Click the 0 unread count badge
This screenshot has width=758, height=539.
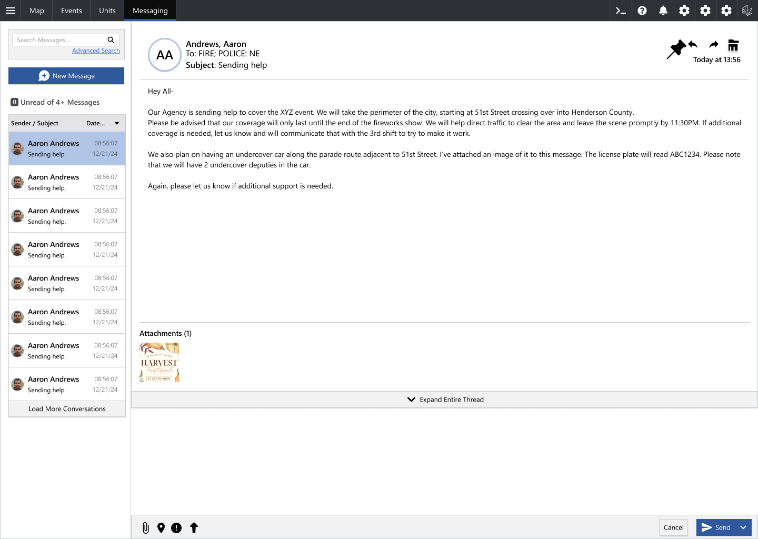[15, 102]
